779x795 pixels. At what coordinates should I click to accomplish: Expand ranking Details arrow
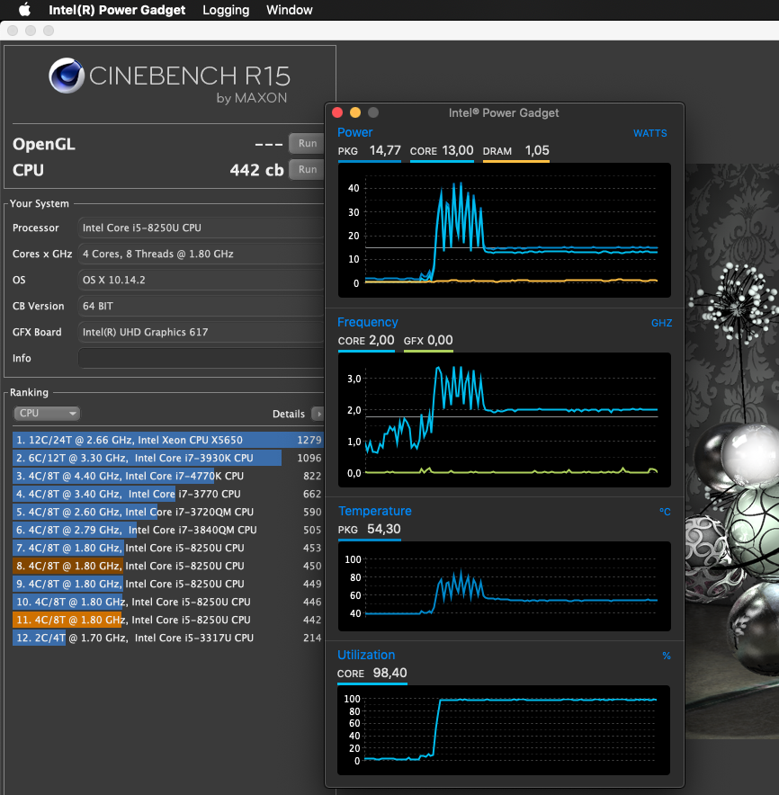318,414
